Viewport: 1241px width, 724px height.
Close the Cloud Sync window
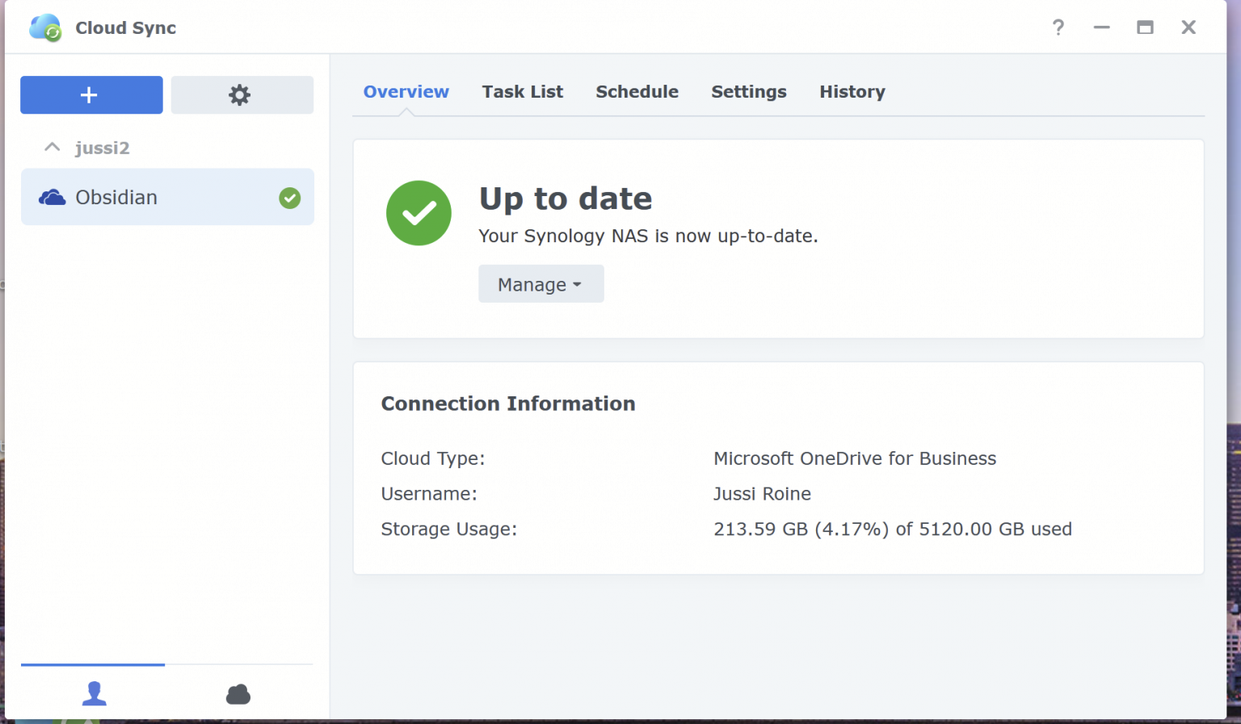(x=1188, y=27)
